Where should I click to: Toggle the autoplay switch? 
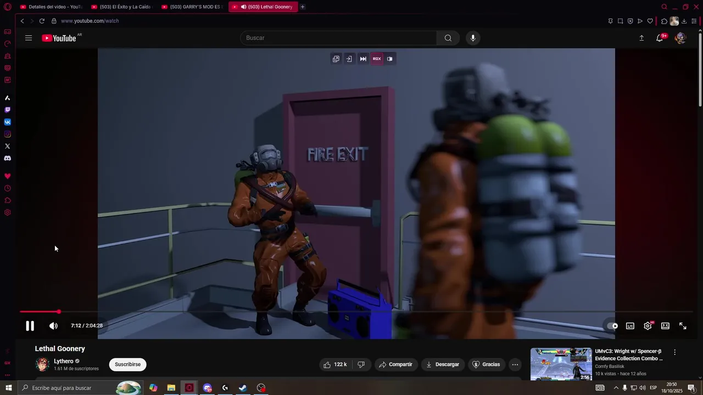[612, 326]
